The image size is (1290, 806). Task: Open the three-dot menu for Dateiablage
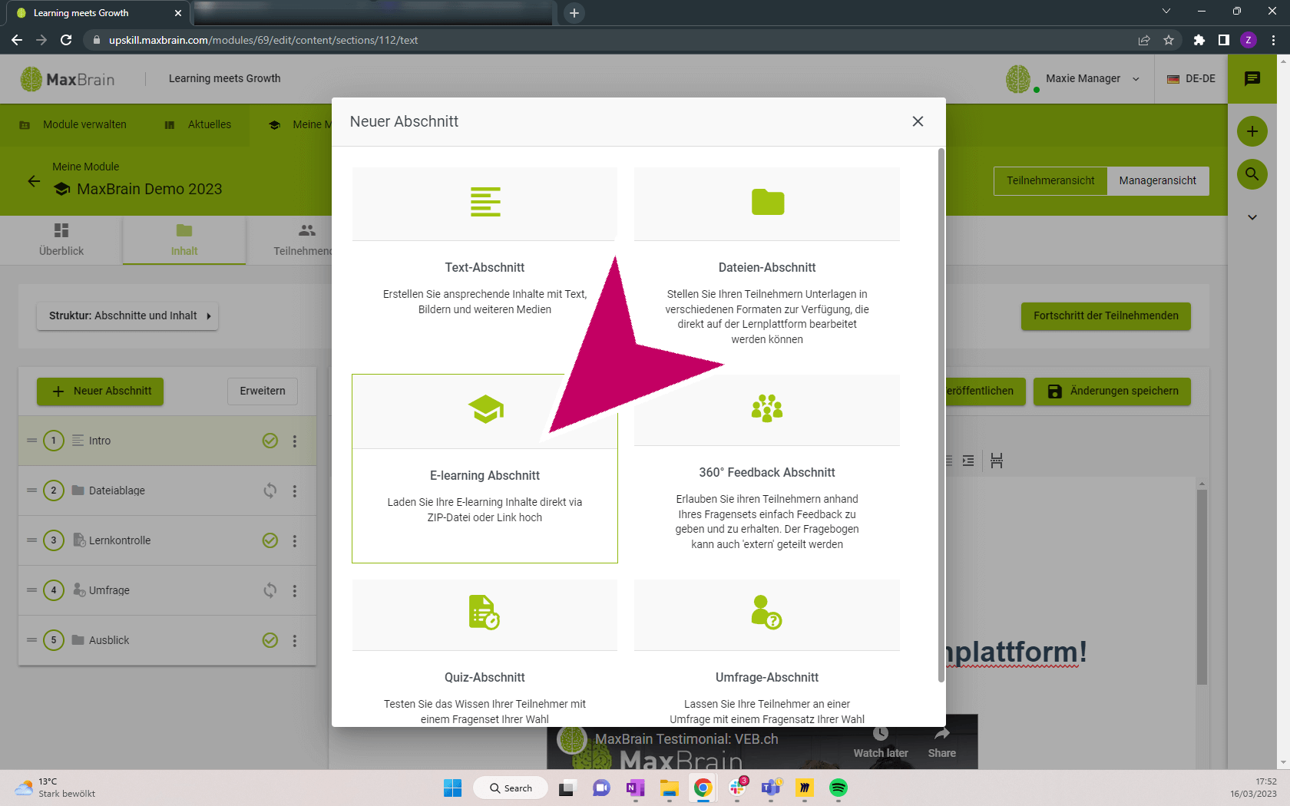[x=295, y=491]
